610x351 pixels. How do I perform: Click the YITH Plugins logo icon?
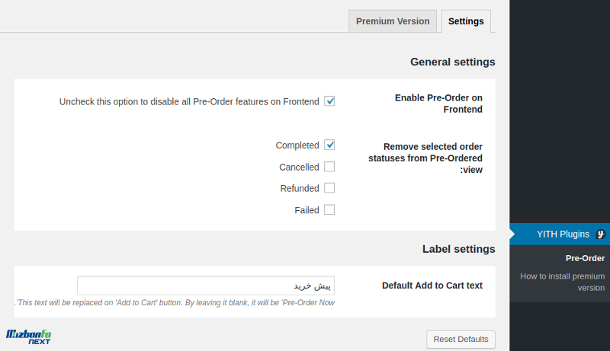(x=601, y=235)
